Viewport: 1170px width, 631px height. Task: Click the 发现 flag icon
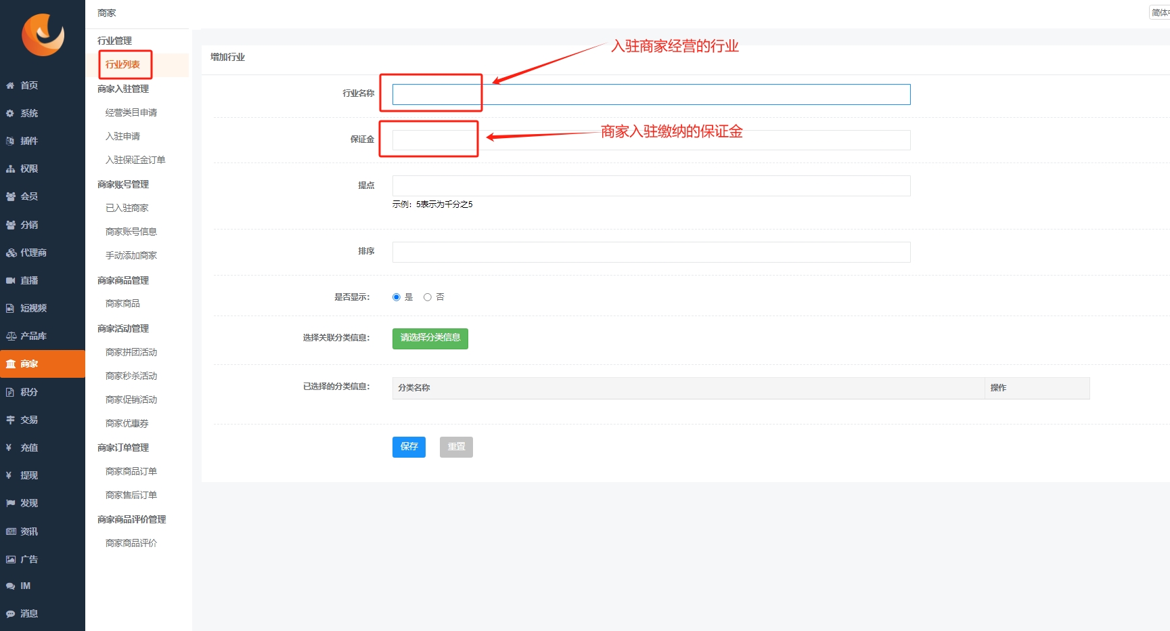(10, 503)
